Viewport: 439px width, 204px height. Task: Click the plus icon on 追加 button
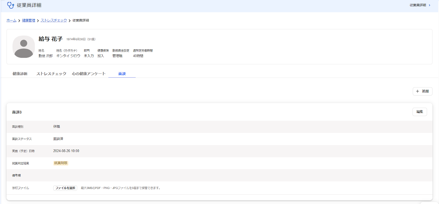click(418, 91)
